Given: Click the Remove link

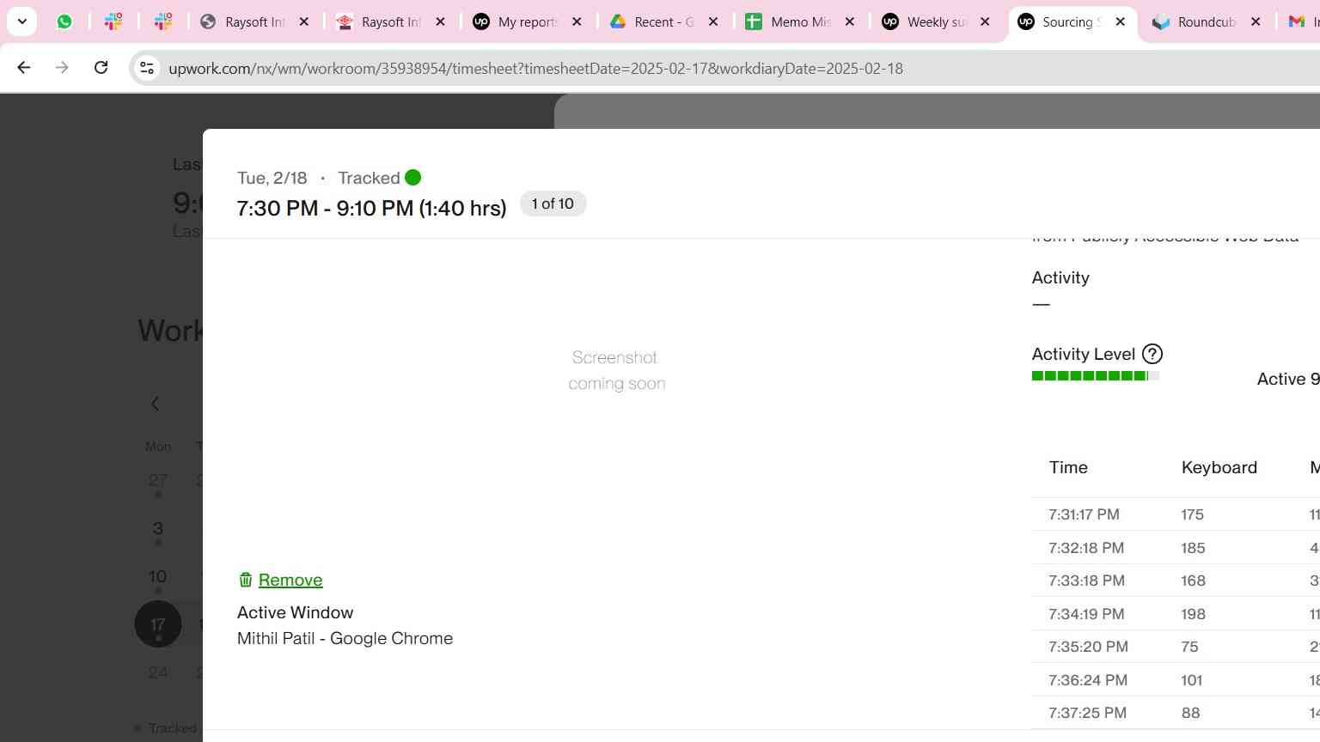Looking at the screenshot, I should click(290, 580).
